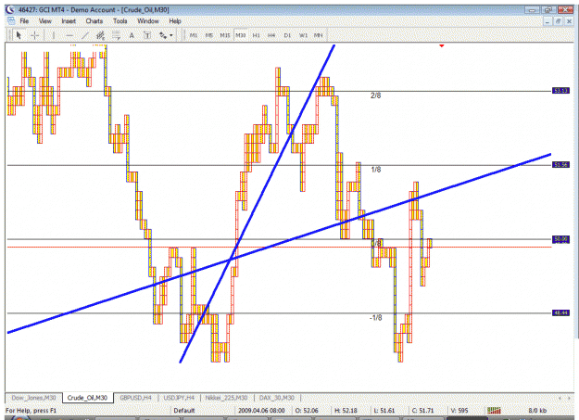This screenshot has width=579, height=420.
Task: Choose the text label 'T' tool
Action: coord(147,35)
